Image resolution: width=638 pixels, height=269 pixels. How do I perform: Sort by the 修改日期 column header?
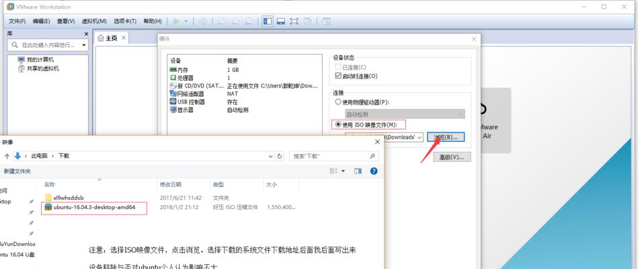pyautogui.click(x=171, y=185)
